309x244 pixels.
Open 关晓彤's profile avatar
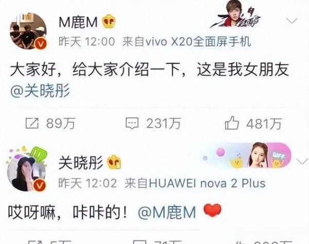tap(26, 172)
